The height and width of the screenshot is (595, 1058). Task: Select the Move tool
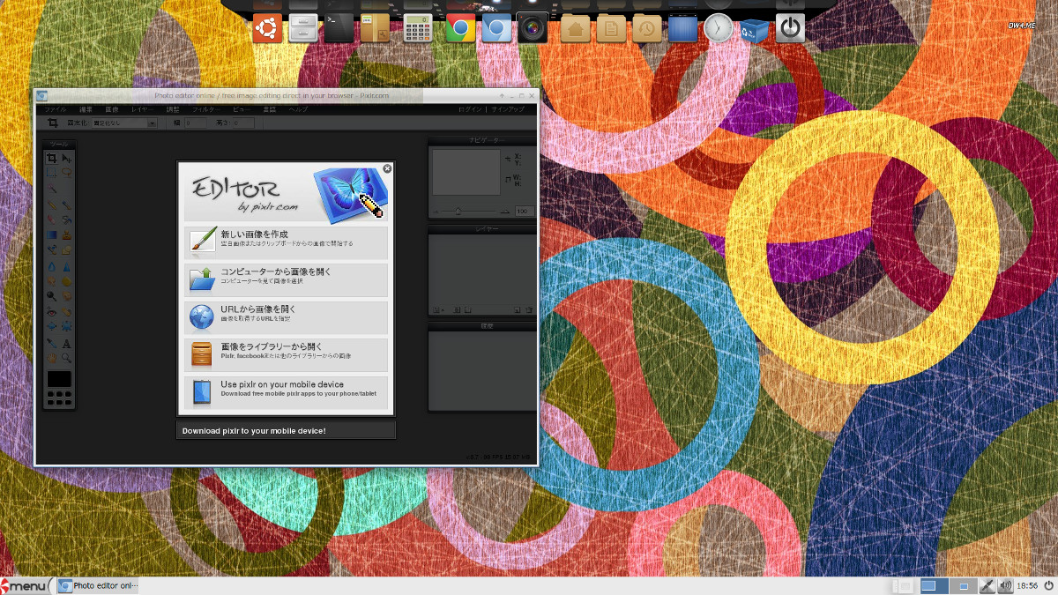[66, 158]
